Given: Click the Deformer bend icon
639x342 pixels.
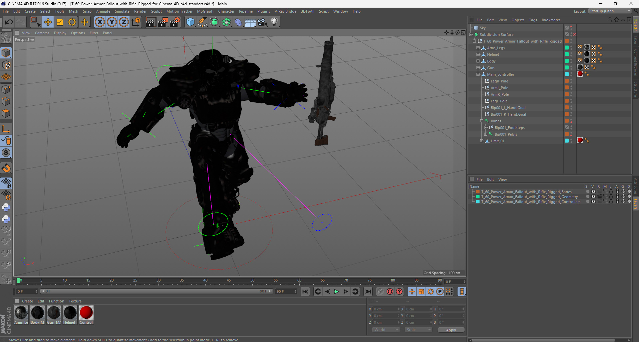Looking at the screenshot, I should click(x=238, y=22).
